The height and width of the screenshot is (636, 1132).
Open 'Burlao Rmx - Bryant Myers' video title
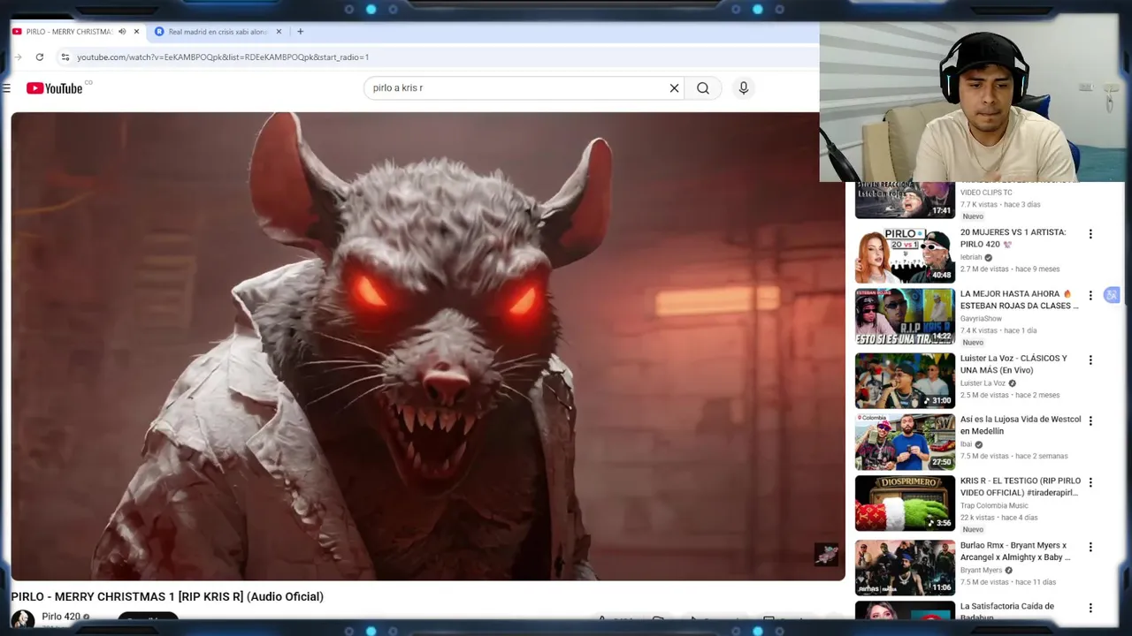1015,551
